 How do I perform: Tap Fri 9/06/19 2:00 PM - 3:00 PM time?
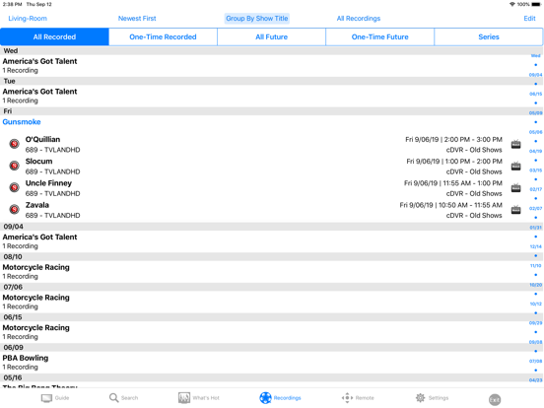[453, 140]
